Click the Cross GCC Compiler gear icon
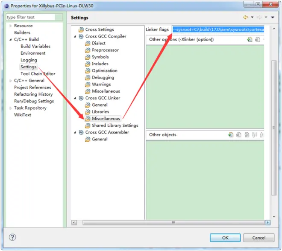 [81, 36]
